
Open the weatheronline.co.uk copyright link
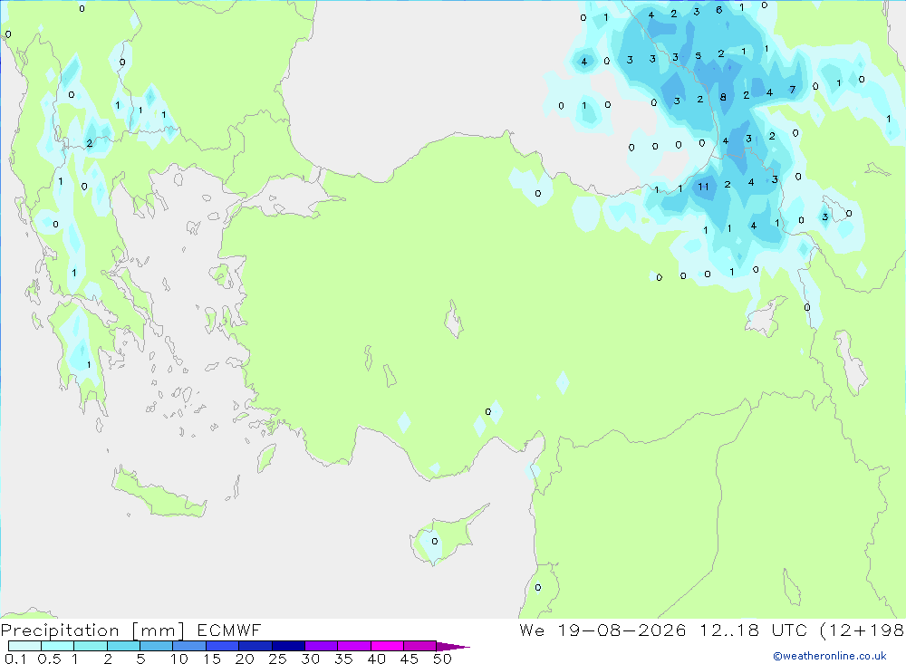click(829, 656)
